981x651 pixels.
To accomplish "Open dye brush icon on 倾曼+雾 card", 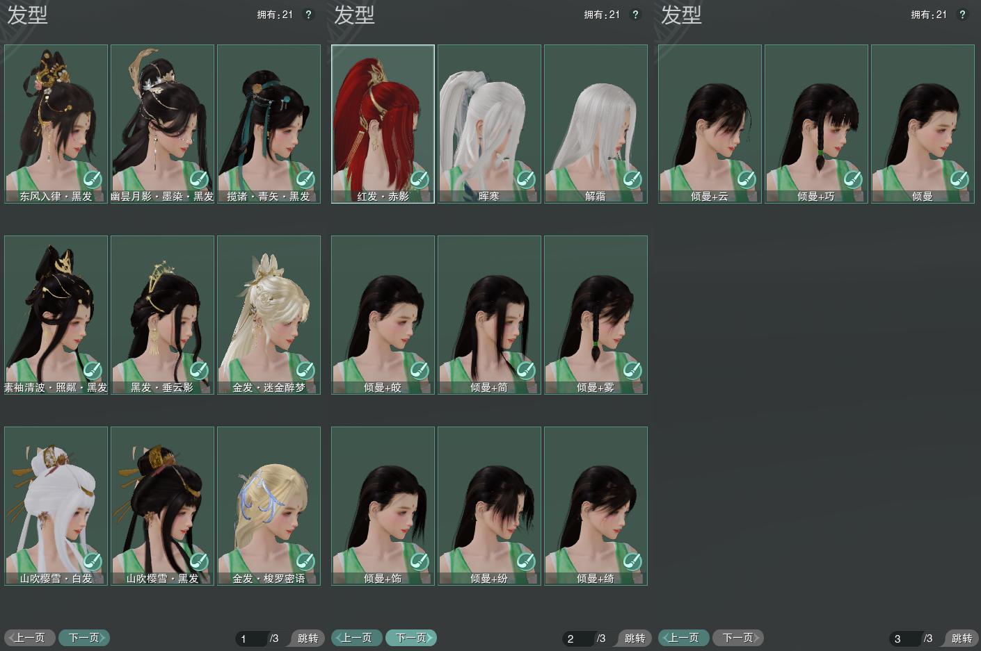I will [x=632, y=370].
